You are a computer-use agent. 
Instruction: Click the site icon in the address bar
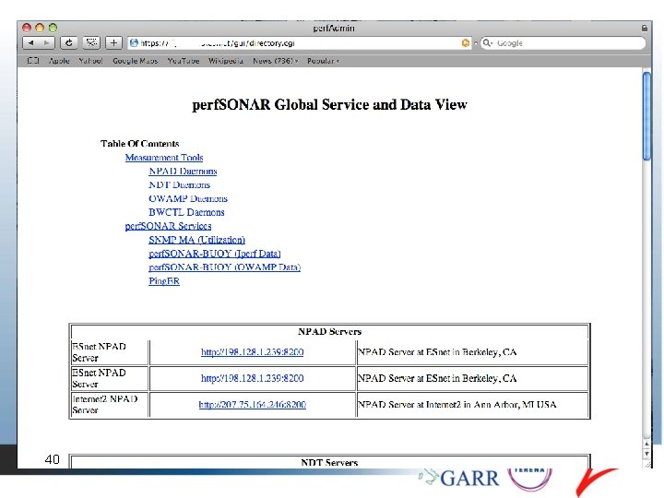135,42
